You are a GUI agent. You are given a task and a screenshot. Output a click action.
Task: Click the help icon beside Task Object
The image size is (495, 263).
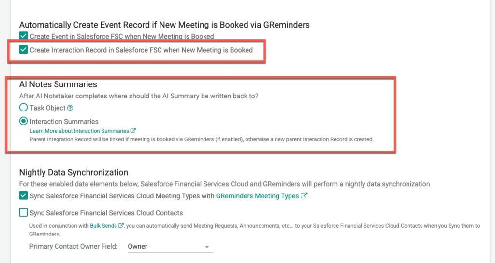point(70,108)
